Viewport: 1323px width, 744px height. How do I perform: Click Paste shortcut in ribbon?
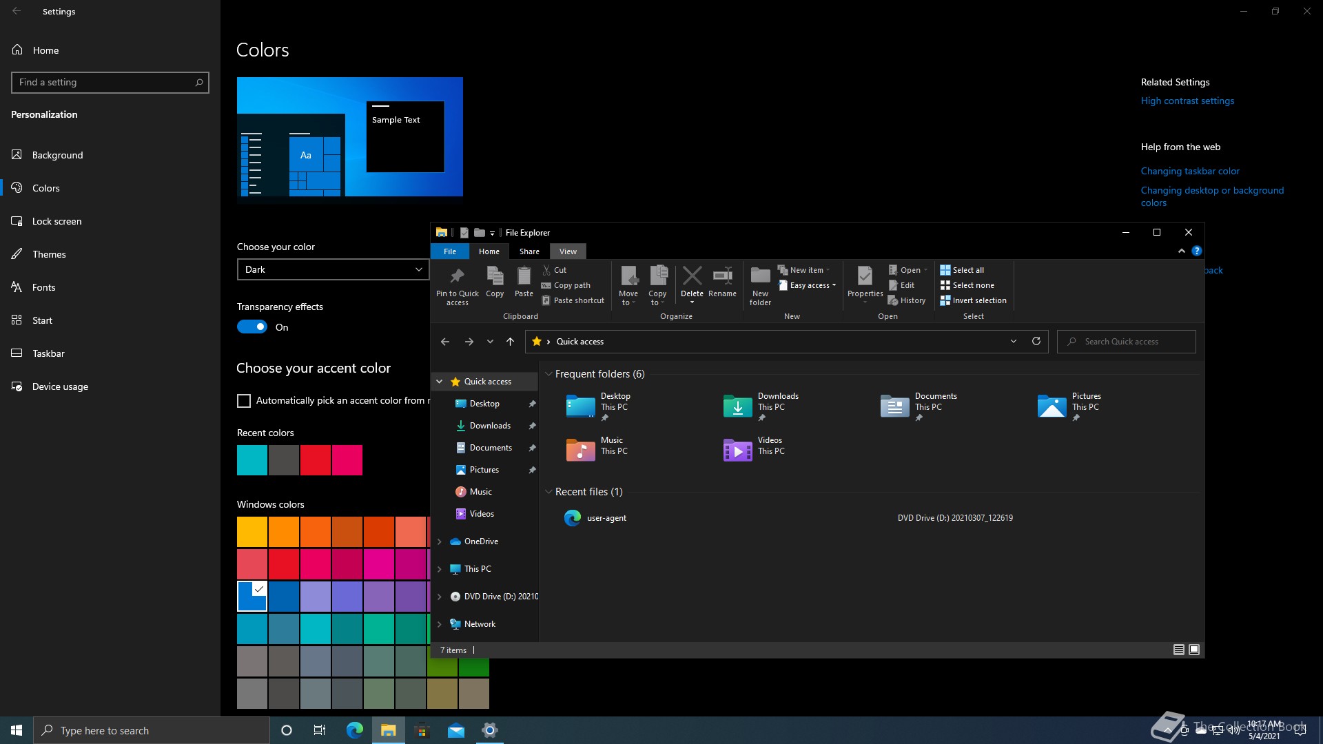573,300
